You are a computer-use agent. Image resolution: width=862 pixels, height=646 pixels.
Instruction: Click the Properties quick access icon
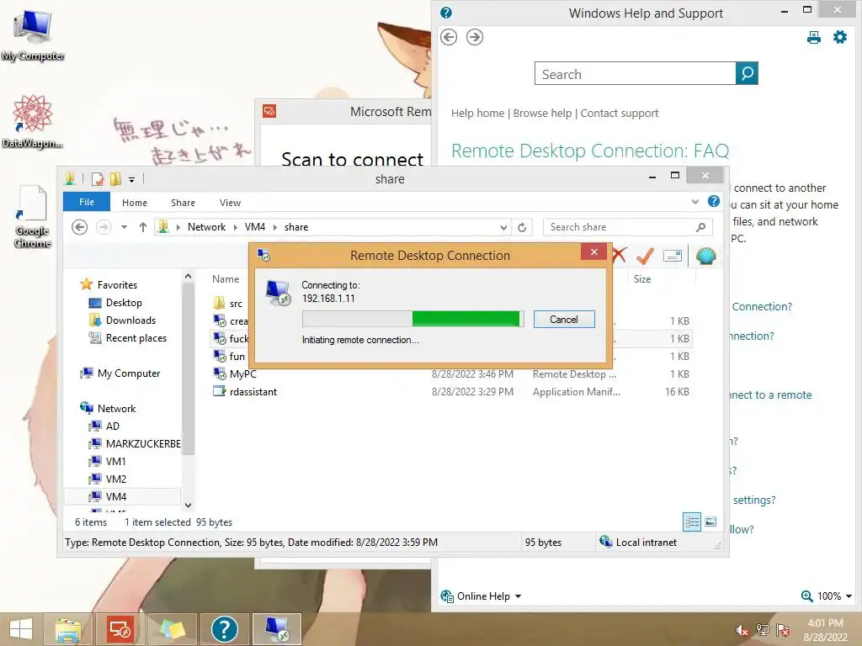point(98,179)
